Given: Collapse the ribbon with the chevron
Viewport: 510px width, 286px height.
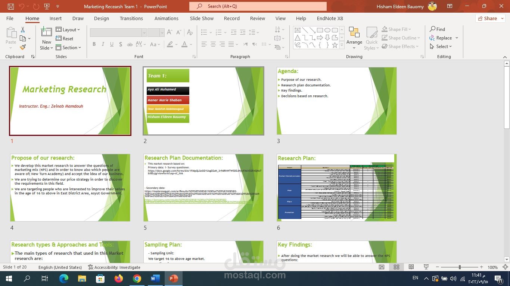Looking at the screenshot, I should pyautogui.click(x=504, y=57).
